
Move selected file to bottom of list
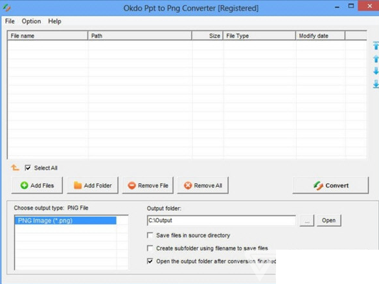[376, 84]
